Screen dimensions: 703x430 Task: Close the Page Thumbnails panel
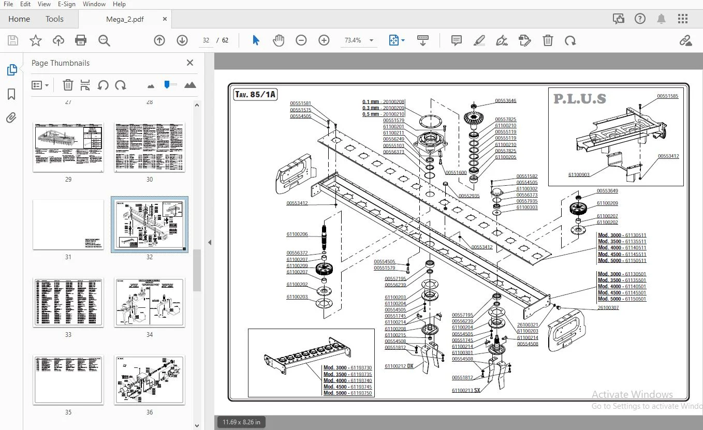190,63
